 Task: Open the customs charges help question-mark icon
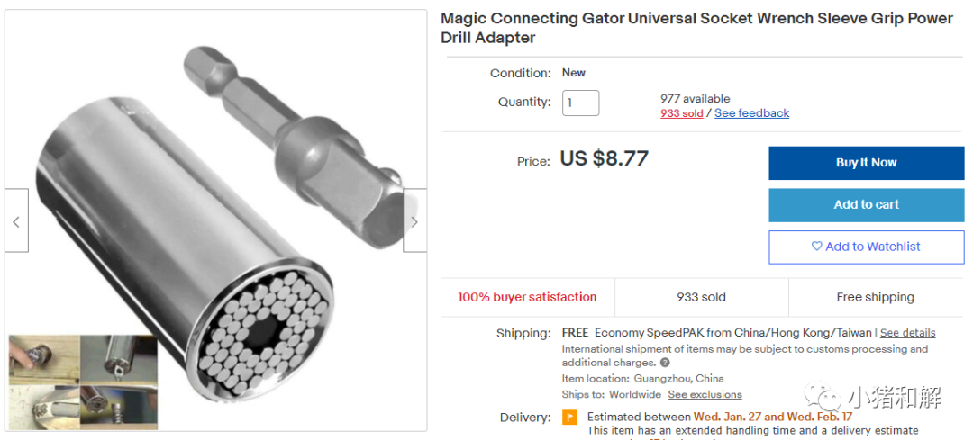(665, 363)
